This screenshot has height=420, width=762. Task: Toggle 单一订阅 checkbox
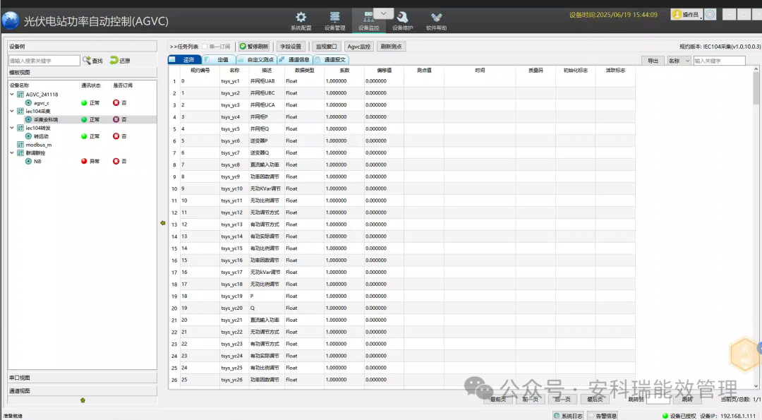(205, 47)
